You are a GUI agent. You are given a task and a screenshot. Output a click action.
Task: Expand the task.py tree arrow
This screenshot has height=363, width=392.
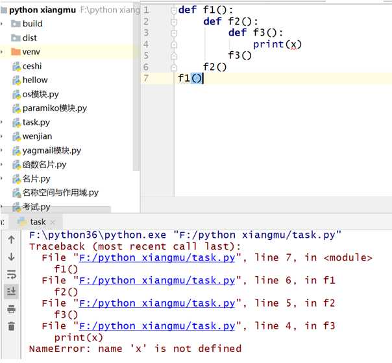[x=2, y=123]
